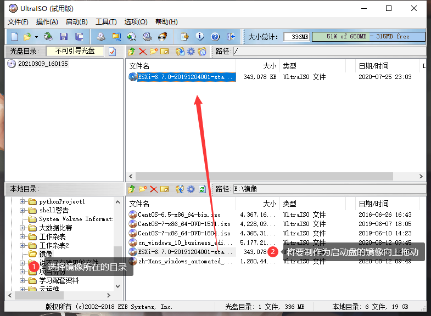Click the red X delete icon in image pane
This screenshot has width=431, height=316.
(143, 52)
